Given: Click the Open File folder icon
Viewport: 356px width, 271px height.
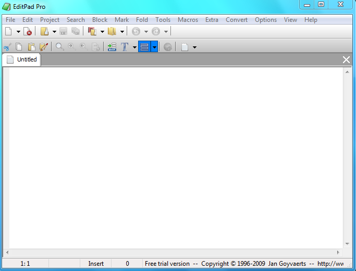Looking at the screenshot, I should [44, 31].
